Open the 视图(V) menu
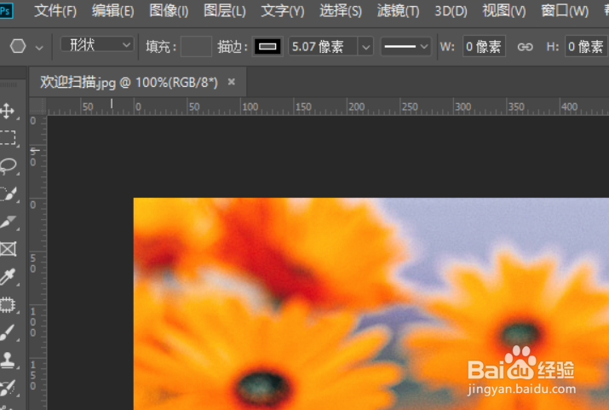Screen dimensions: 609x410 503,11
